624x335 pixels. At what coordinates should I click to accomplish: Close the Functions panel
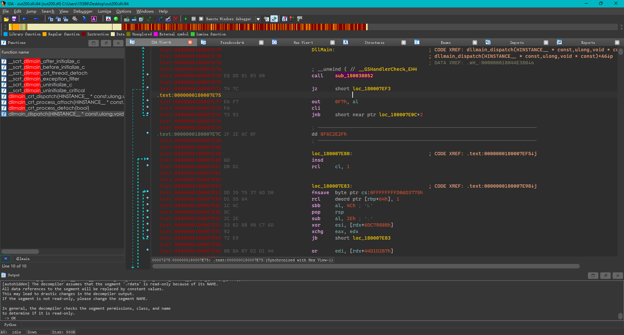tap(118, 43)
